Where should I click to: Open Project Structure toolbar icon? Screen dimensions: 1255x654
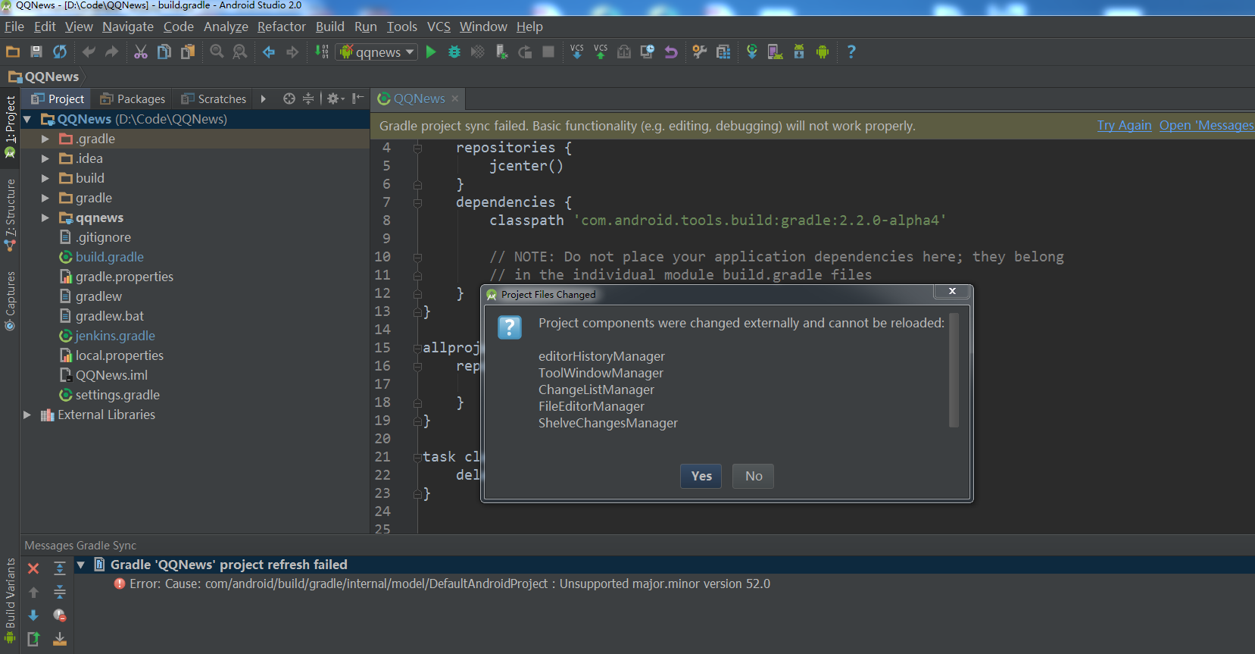(723, 52)
